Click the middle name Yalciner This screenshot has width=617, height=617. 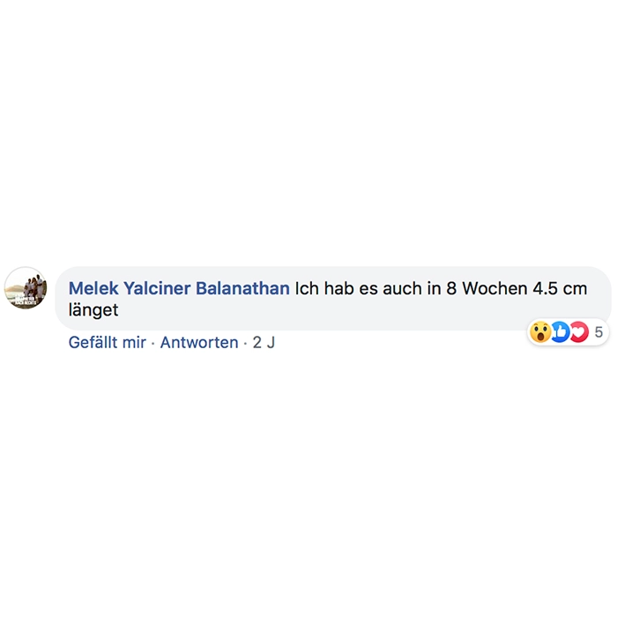coord(157,288)
